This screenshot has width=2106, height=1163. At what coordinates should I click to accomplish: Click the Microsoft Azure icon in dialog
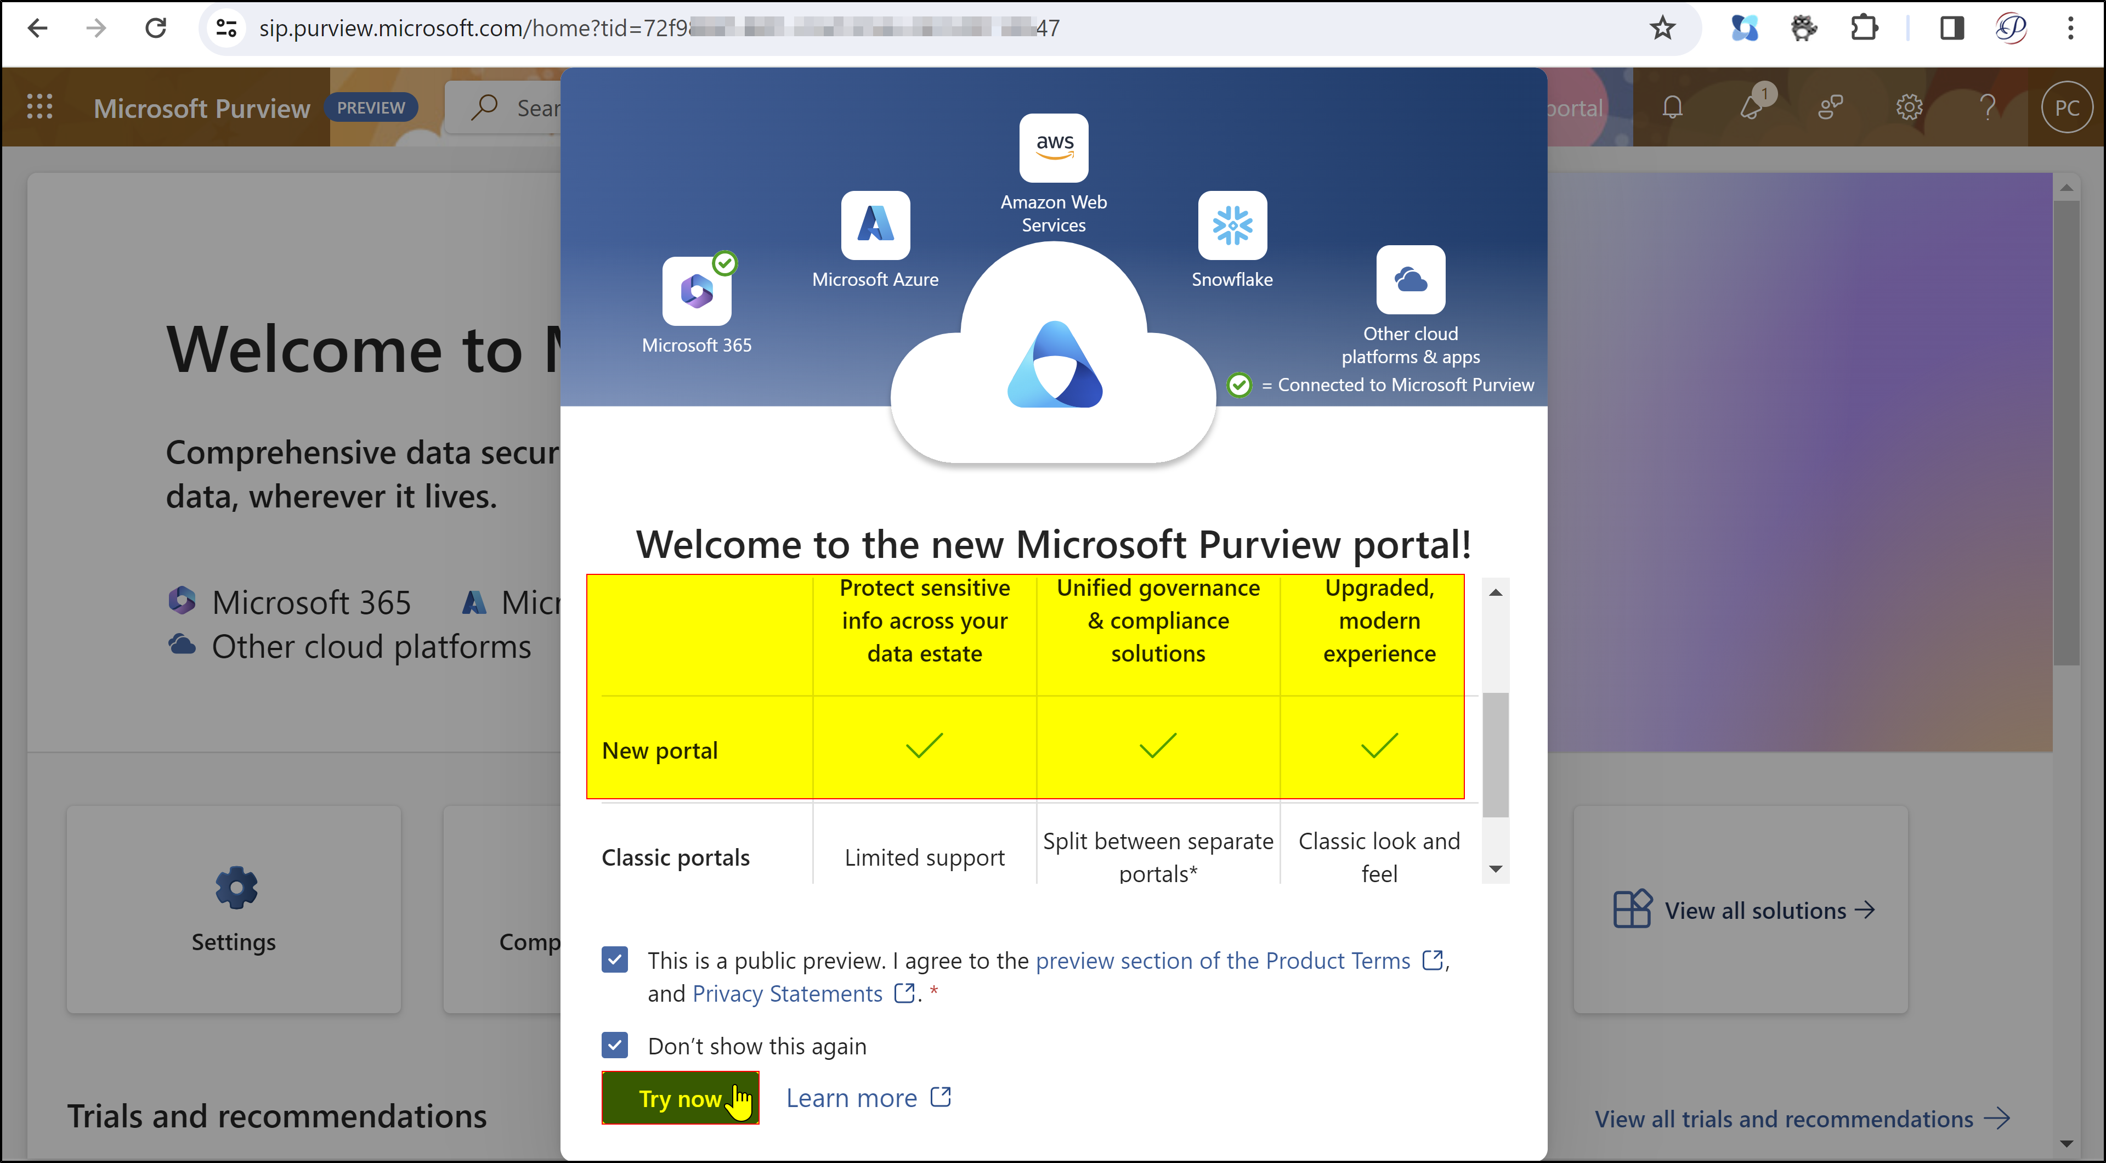pyautogui.click(x=876, y=225)
